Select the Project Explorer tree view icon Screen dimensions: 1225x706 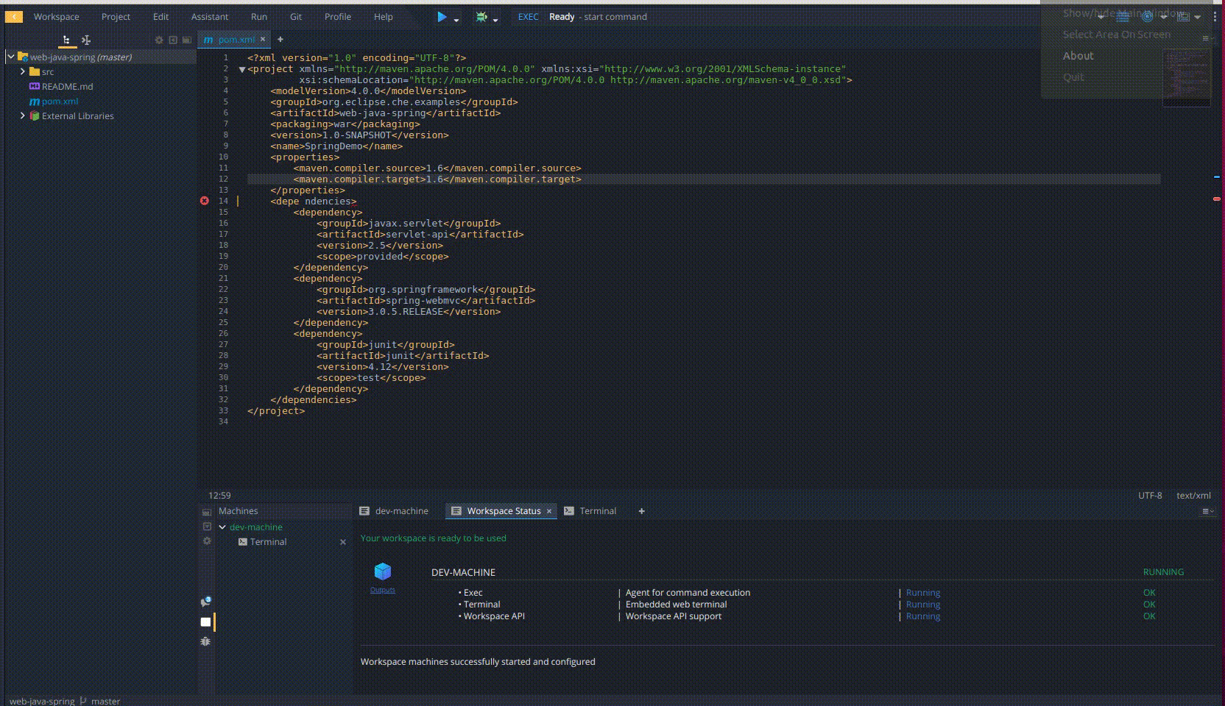point(66,40)
